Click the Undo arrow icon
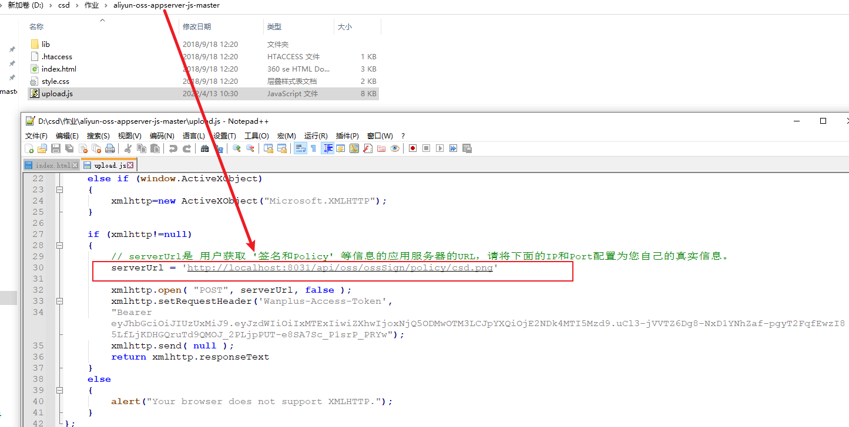Viewport: 849px width, 427px height. pos(173,148)
